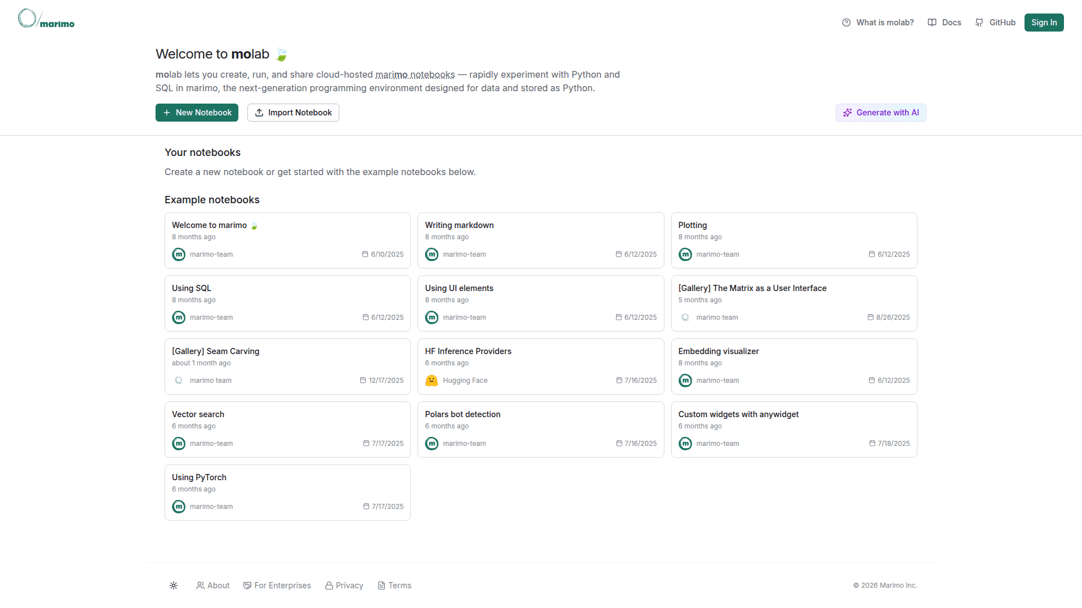Toggle the light/dark theme sun icon

pos(174,585)
